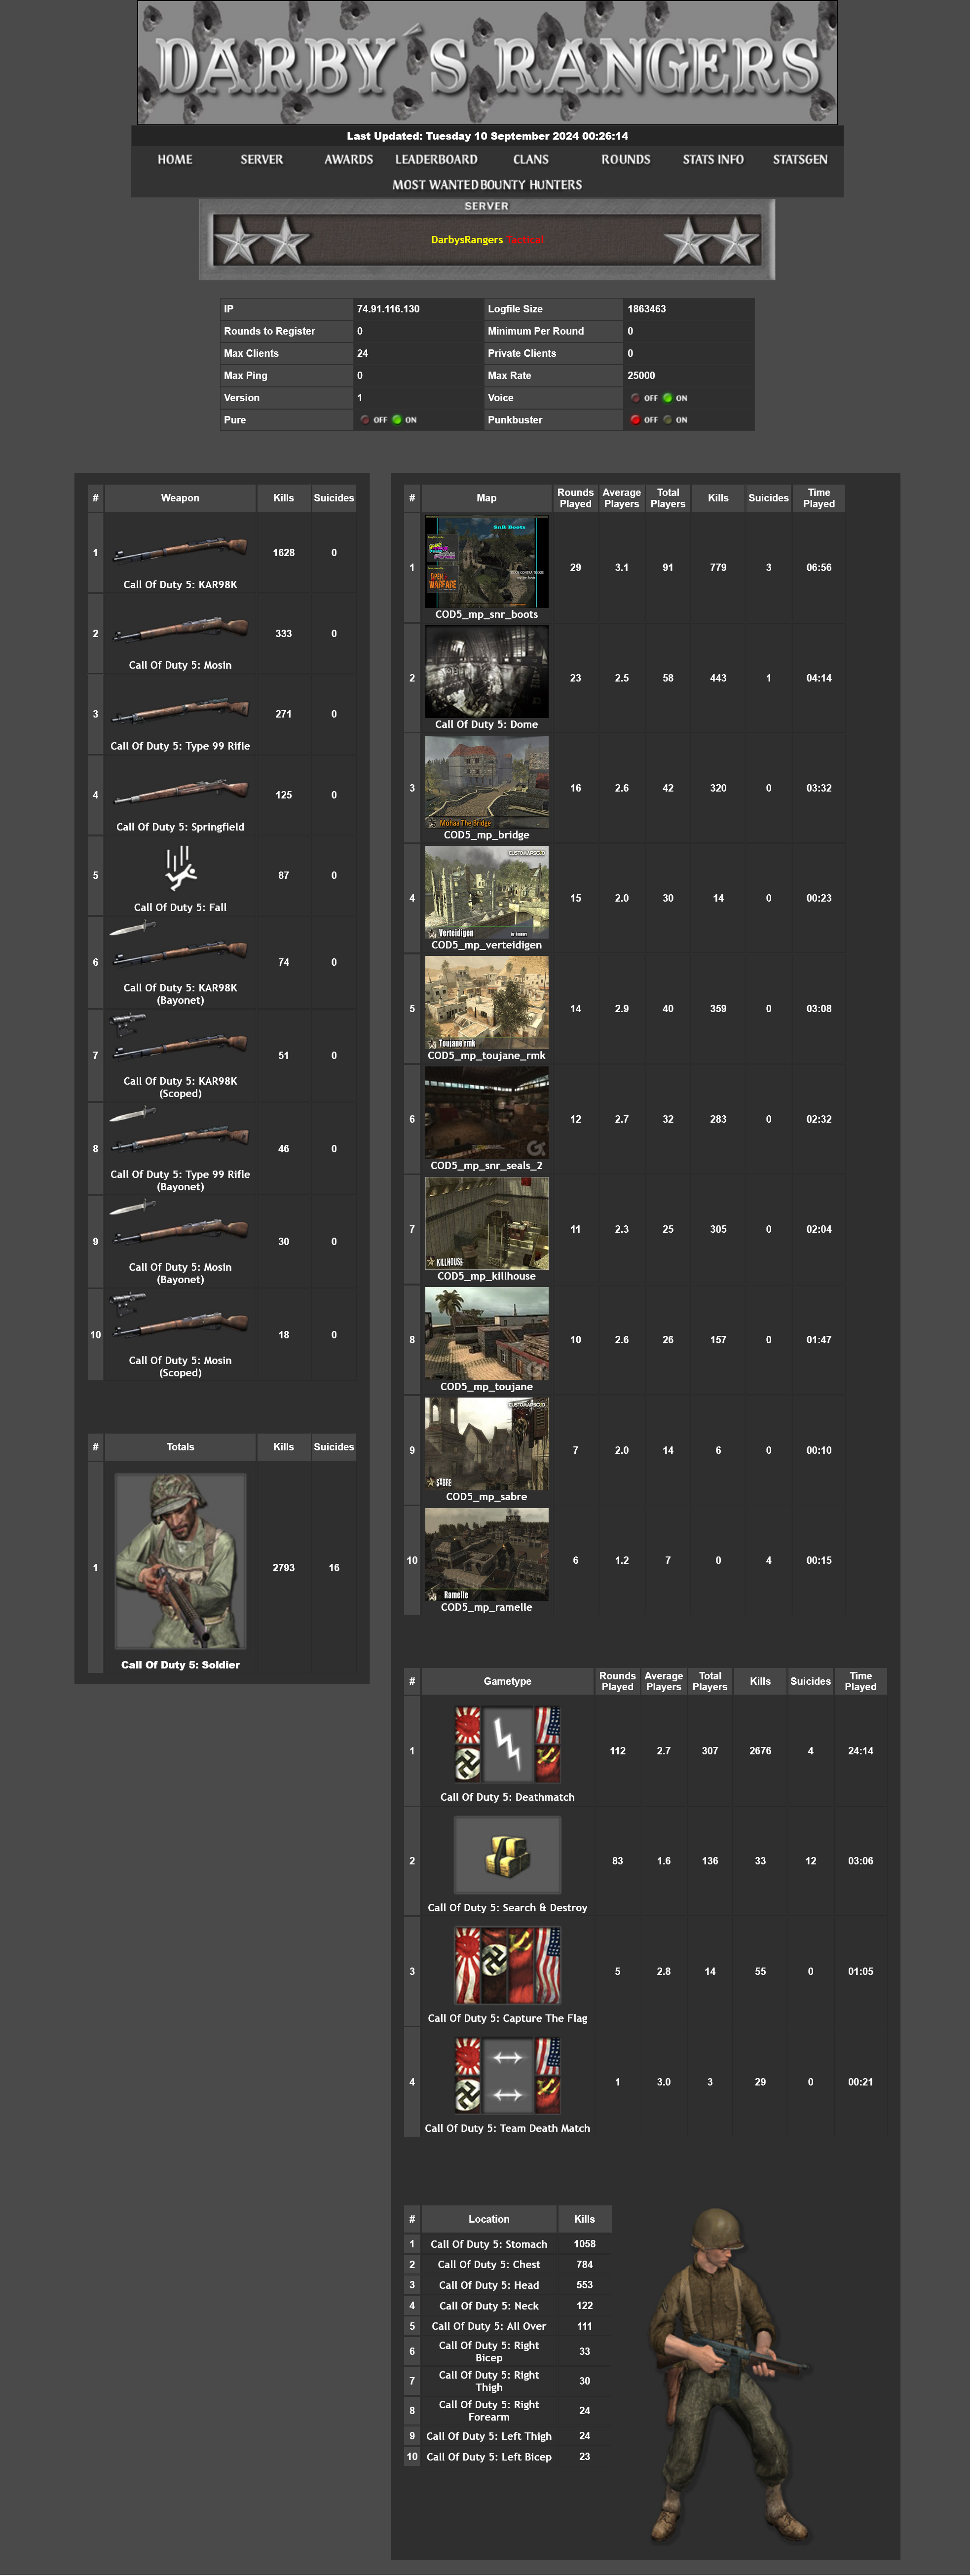
Task: Click the Type 99 Rifle (Bayonet) icon
Action: coord(180,1131)
